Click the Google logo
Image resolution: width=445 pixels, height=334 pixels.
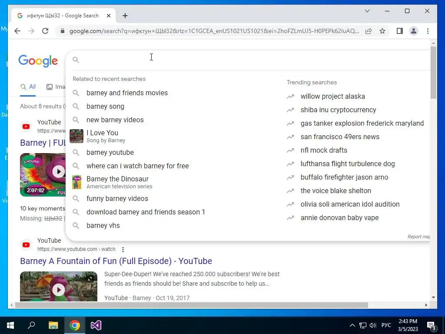pos(38,61)
